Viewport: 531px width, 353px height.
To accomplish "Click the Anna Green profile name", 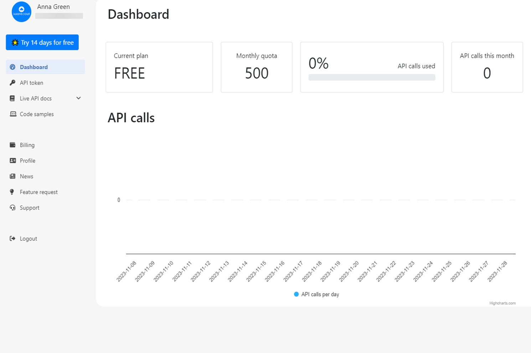I will click(x=53, y=6).
